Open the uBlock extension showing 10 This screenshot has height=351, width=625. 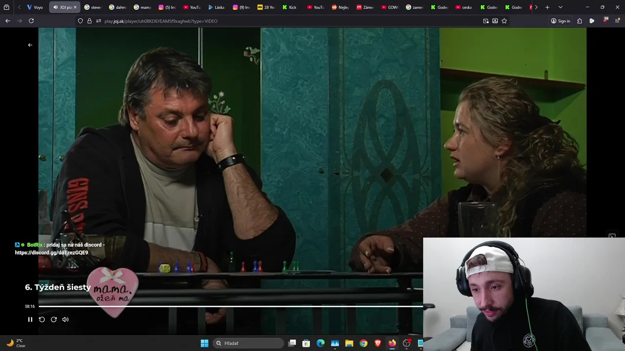(605, 21)
